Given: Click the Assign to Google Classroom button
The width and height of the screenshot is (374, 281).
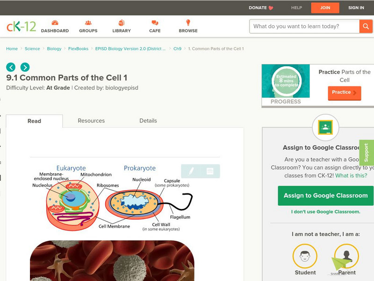Looking at the screenshot, I should coord(325,196).
